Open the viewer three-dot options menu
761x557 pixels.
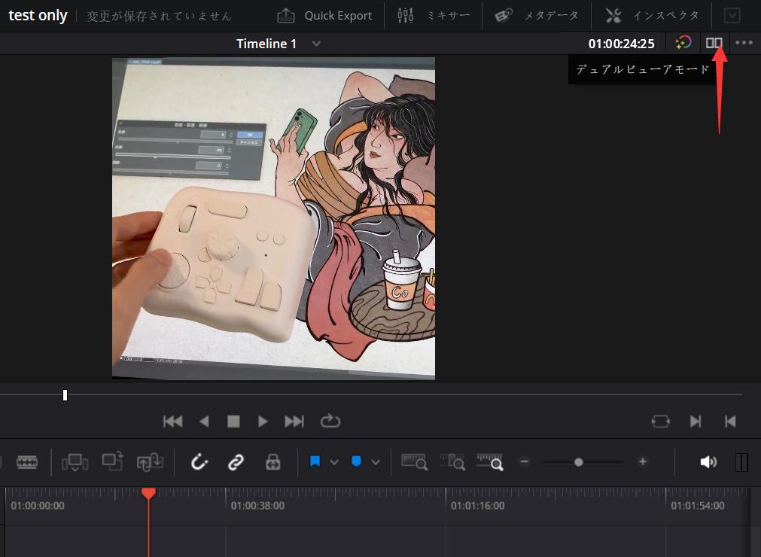[744, 43]
